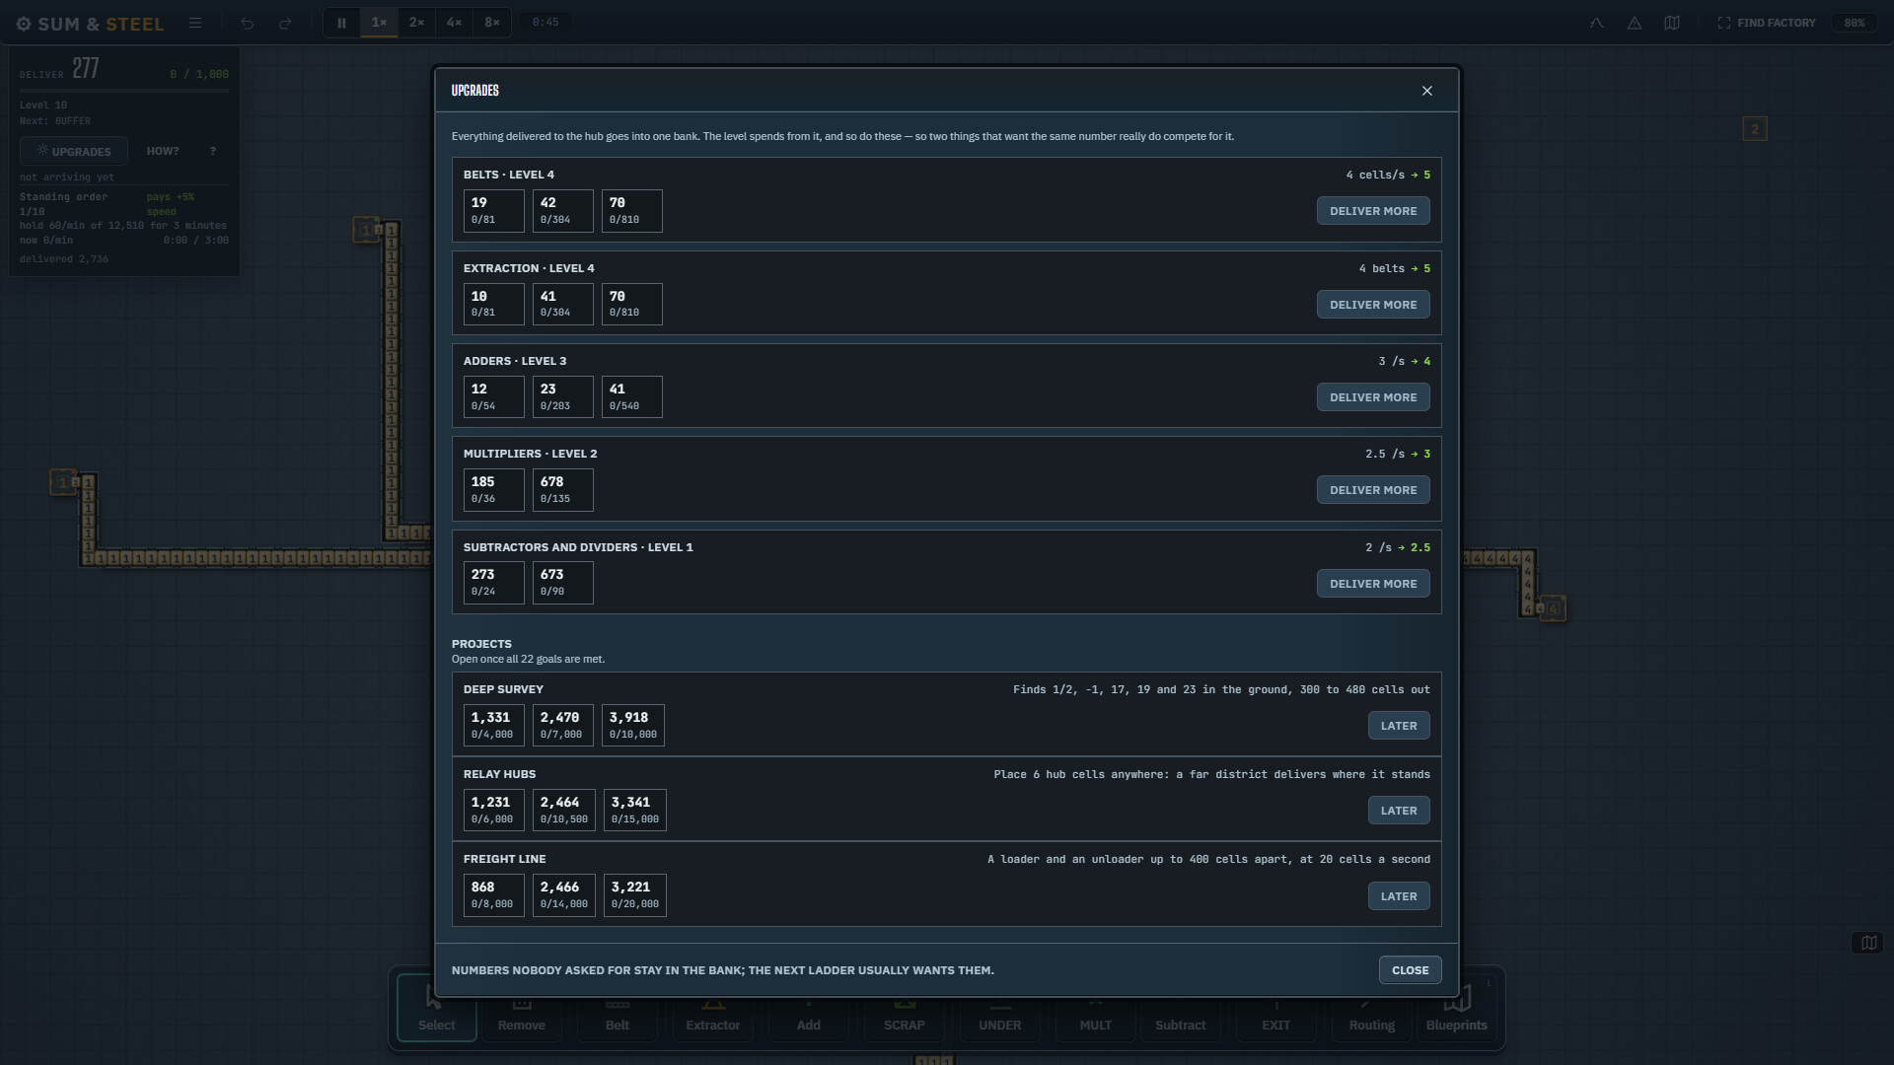Choose the UNDER tool
This screenshot has width=1894, height=1065.
[1000, 1008]
